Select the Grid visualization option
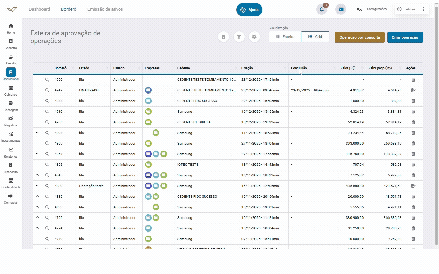The width and height of the screenshot is (439, 274). 315,37
